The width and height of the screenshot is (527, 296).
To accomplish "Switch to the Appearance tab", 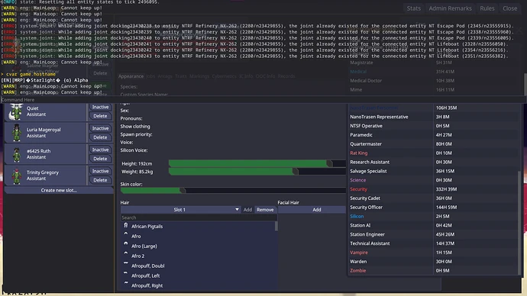I will pyautogui.click(x=131, y=76).
